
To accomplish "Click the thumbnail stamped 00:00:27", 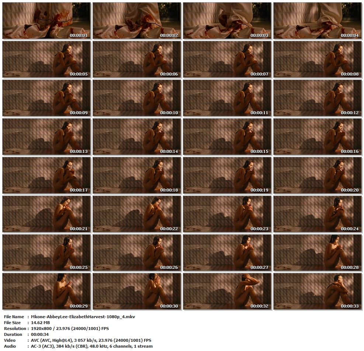I will [x=227, y=253].
